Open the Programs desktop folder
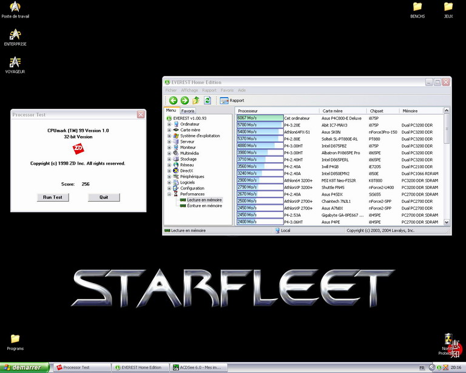Image resolution: width=466 pixels, height=373 pixels. pos(15,342)
